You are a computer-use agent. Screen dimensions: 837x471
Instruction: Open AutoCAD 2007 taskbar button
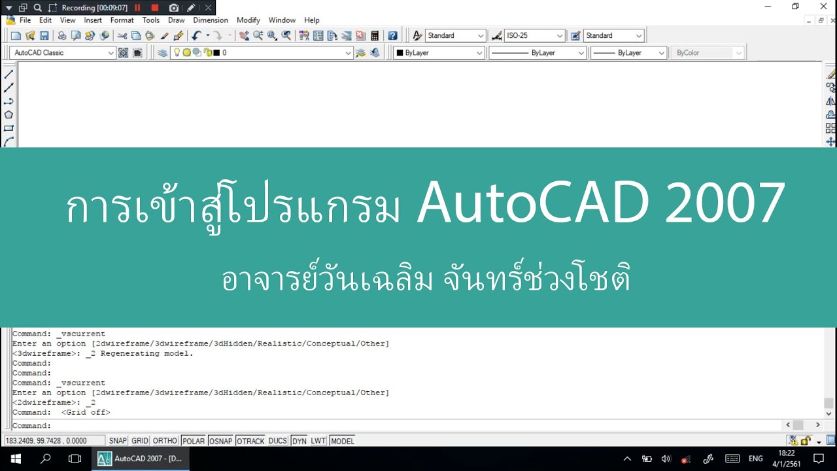141,459
